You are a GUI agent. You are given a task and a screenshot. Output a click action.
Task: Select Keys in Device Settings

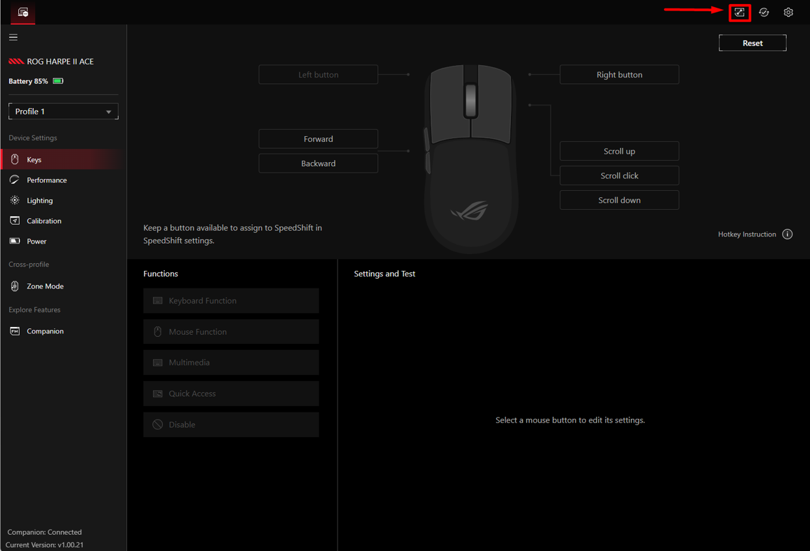[x=63, y=160]
